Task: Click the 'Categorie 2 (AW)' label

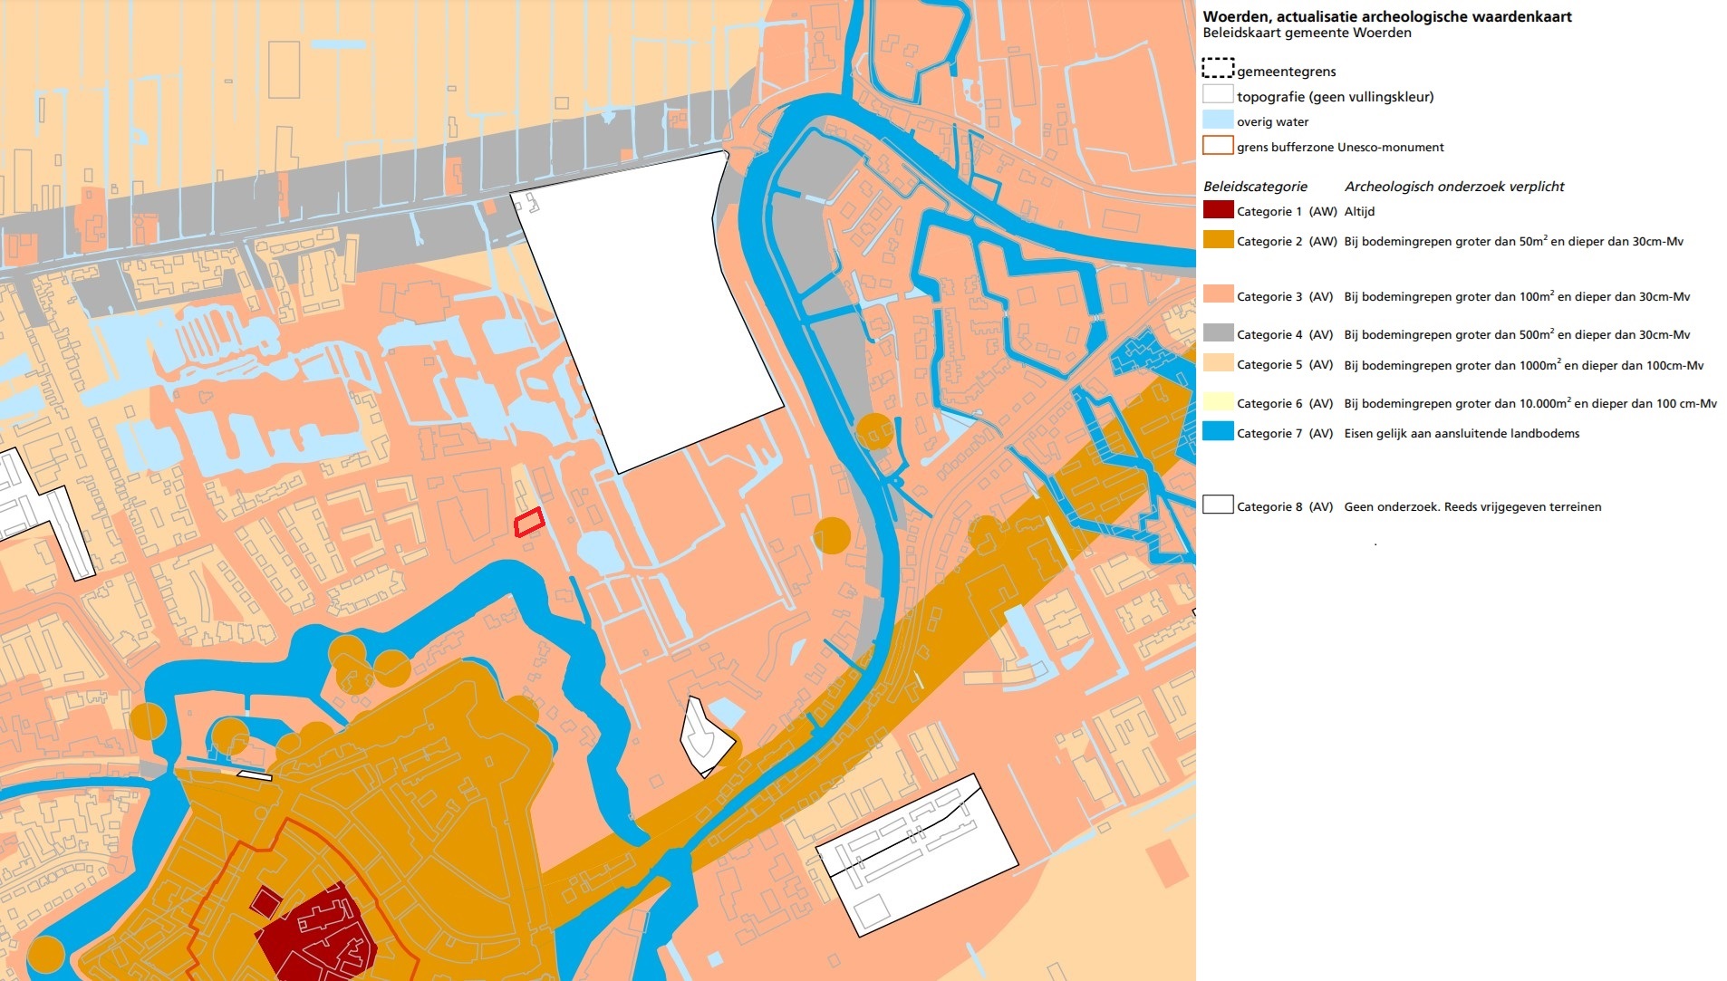Action: (x=1287, y=242)
